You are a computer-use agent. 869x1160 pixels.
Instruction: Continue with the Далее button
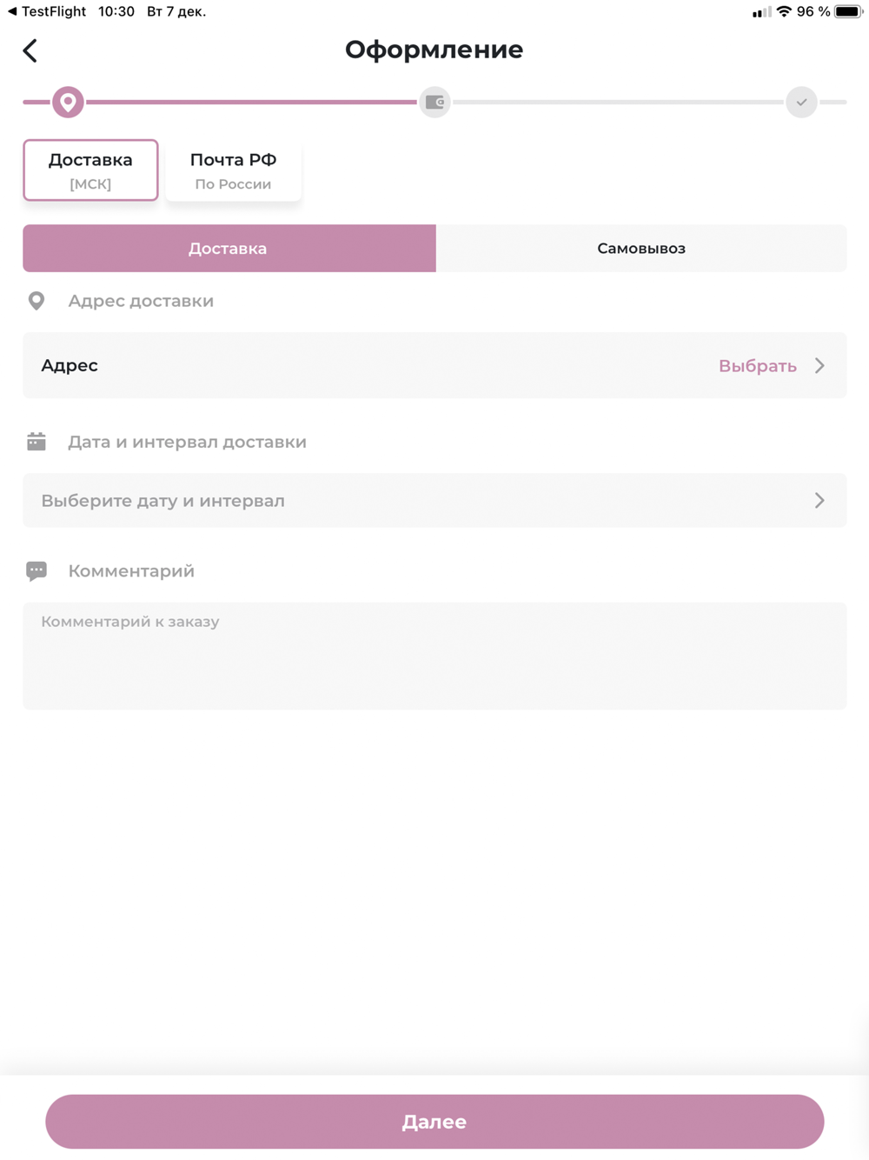point(434,1122)
